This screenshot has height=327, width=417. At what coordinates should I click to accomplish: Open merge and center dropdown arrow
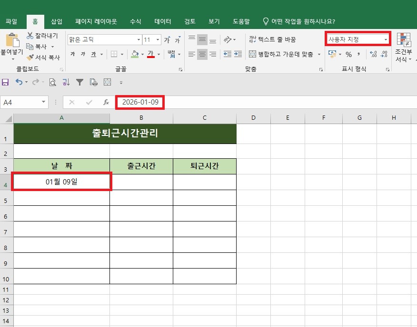coord(319,54)
